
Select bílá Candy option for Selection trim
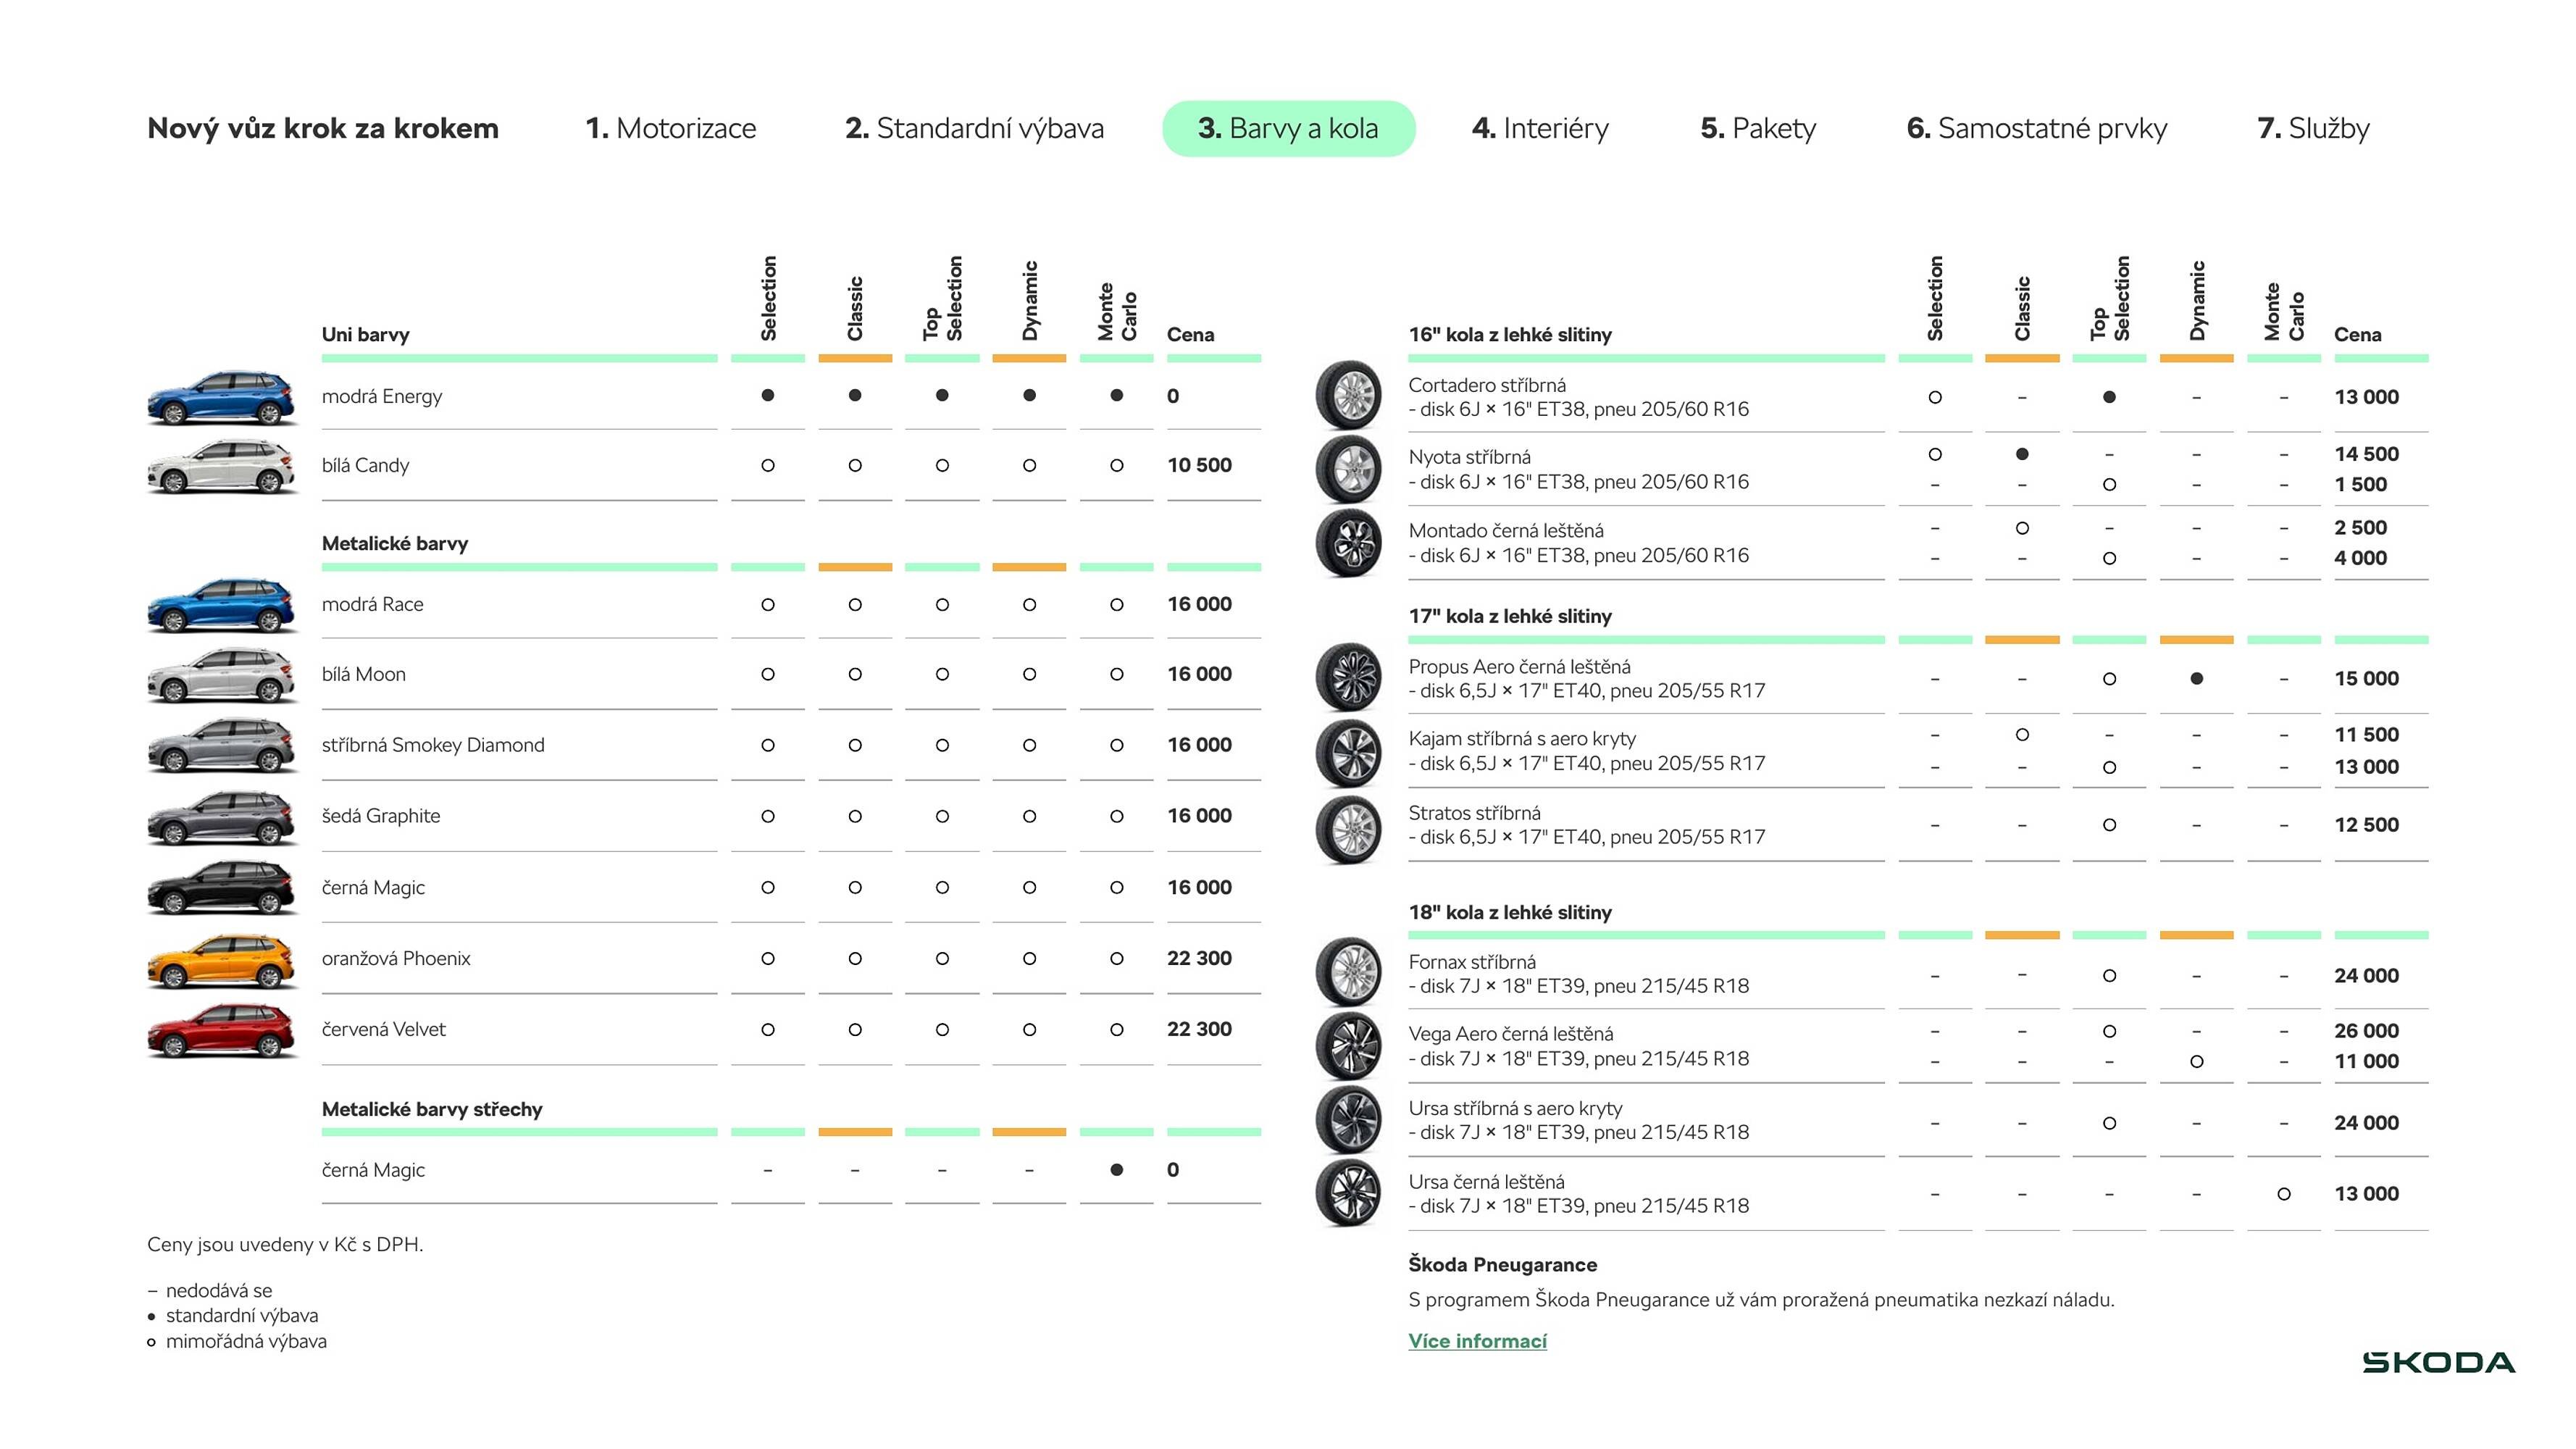[768, 466]
